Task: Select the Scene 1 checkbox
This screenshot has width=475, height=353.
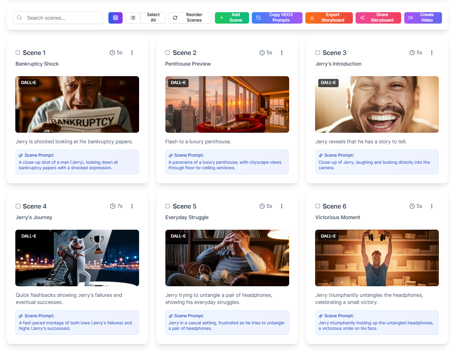Action: [18, 52]
